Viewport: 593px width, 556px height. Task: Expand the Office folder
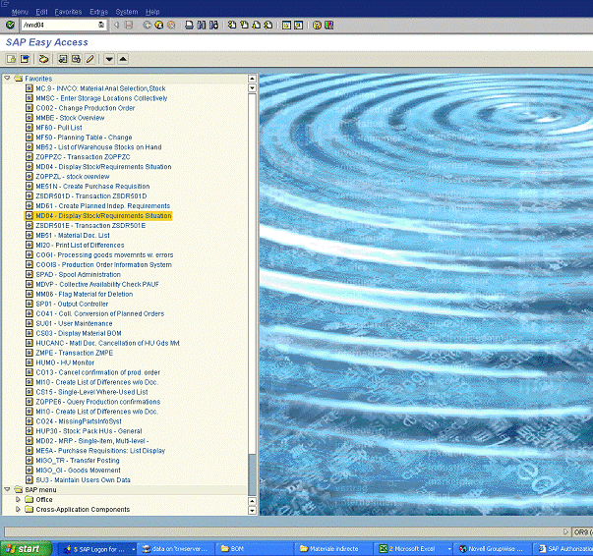coord(17,499)
